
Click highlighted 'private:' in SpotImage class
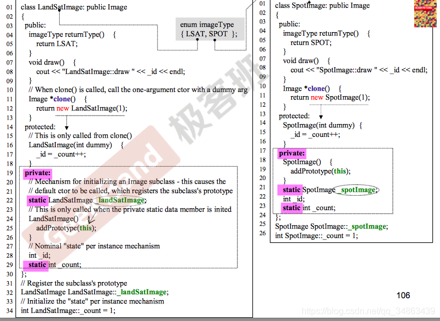[292, 153]
